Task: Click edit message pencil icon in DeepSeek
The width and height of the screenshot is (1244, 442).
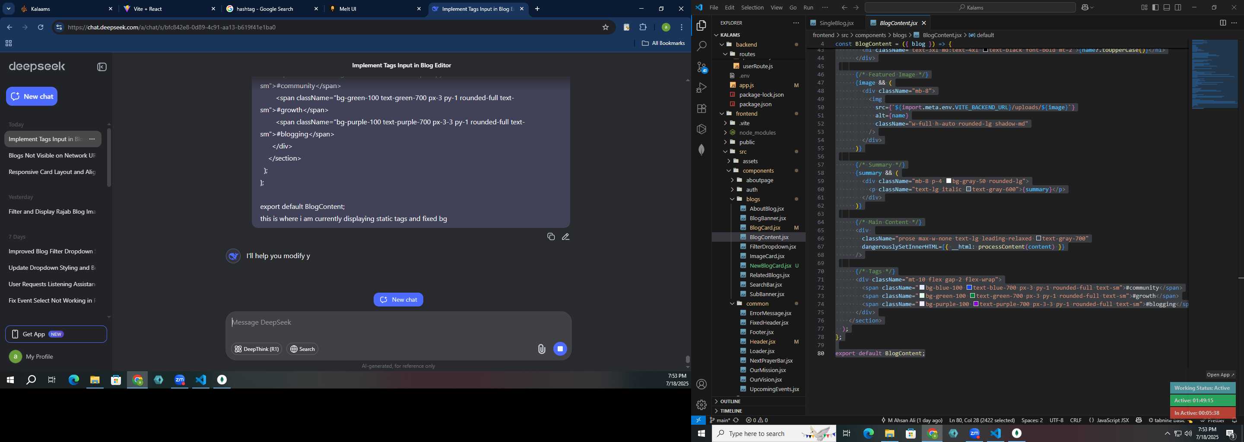Action: 565,237
